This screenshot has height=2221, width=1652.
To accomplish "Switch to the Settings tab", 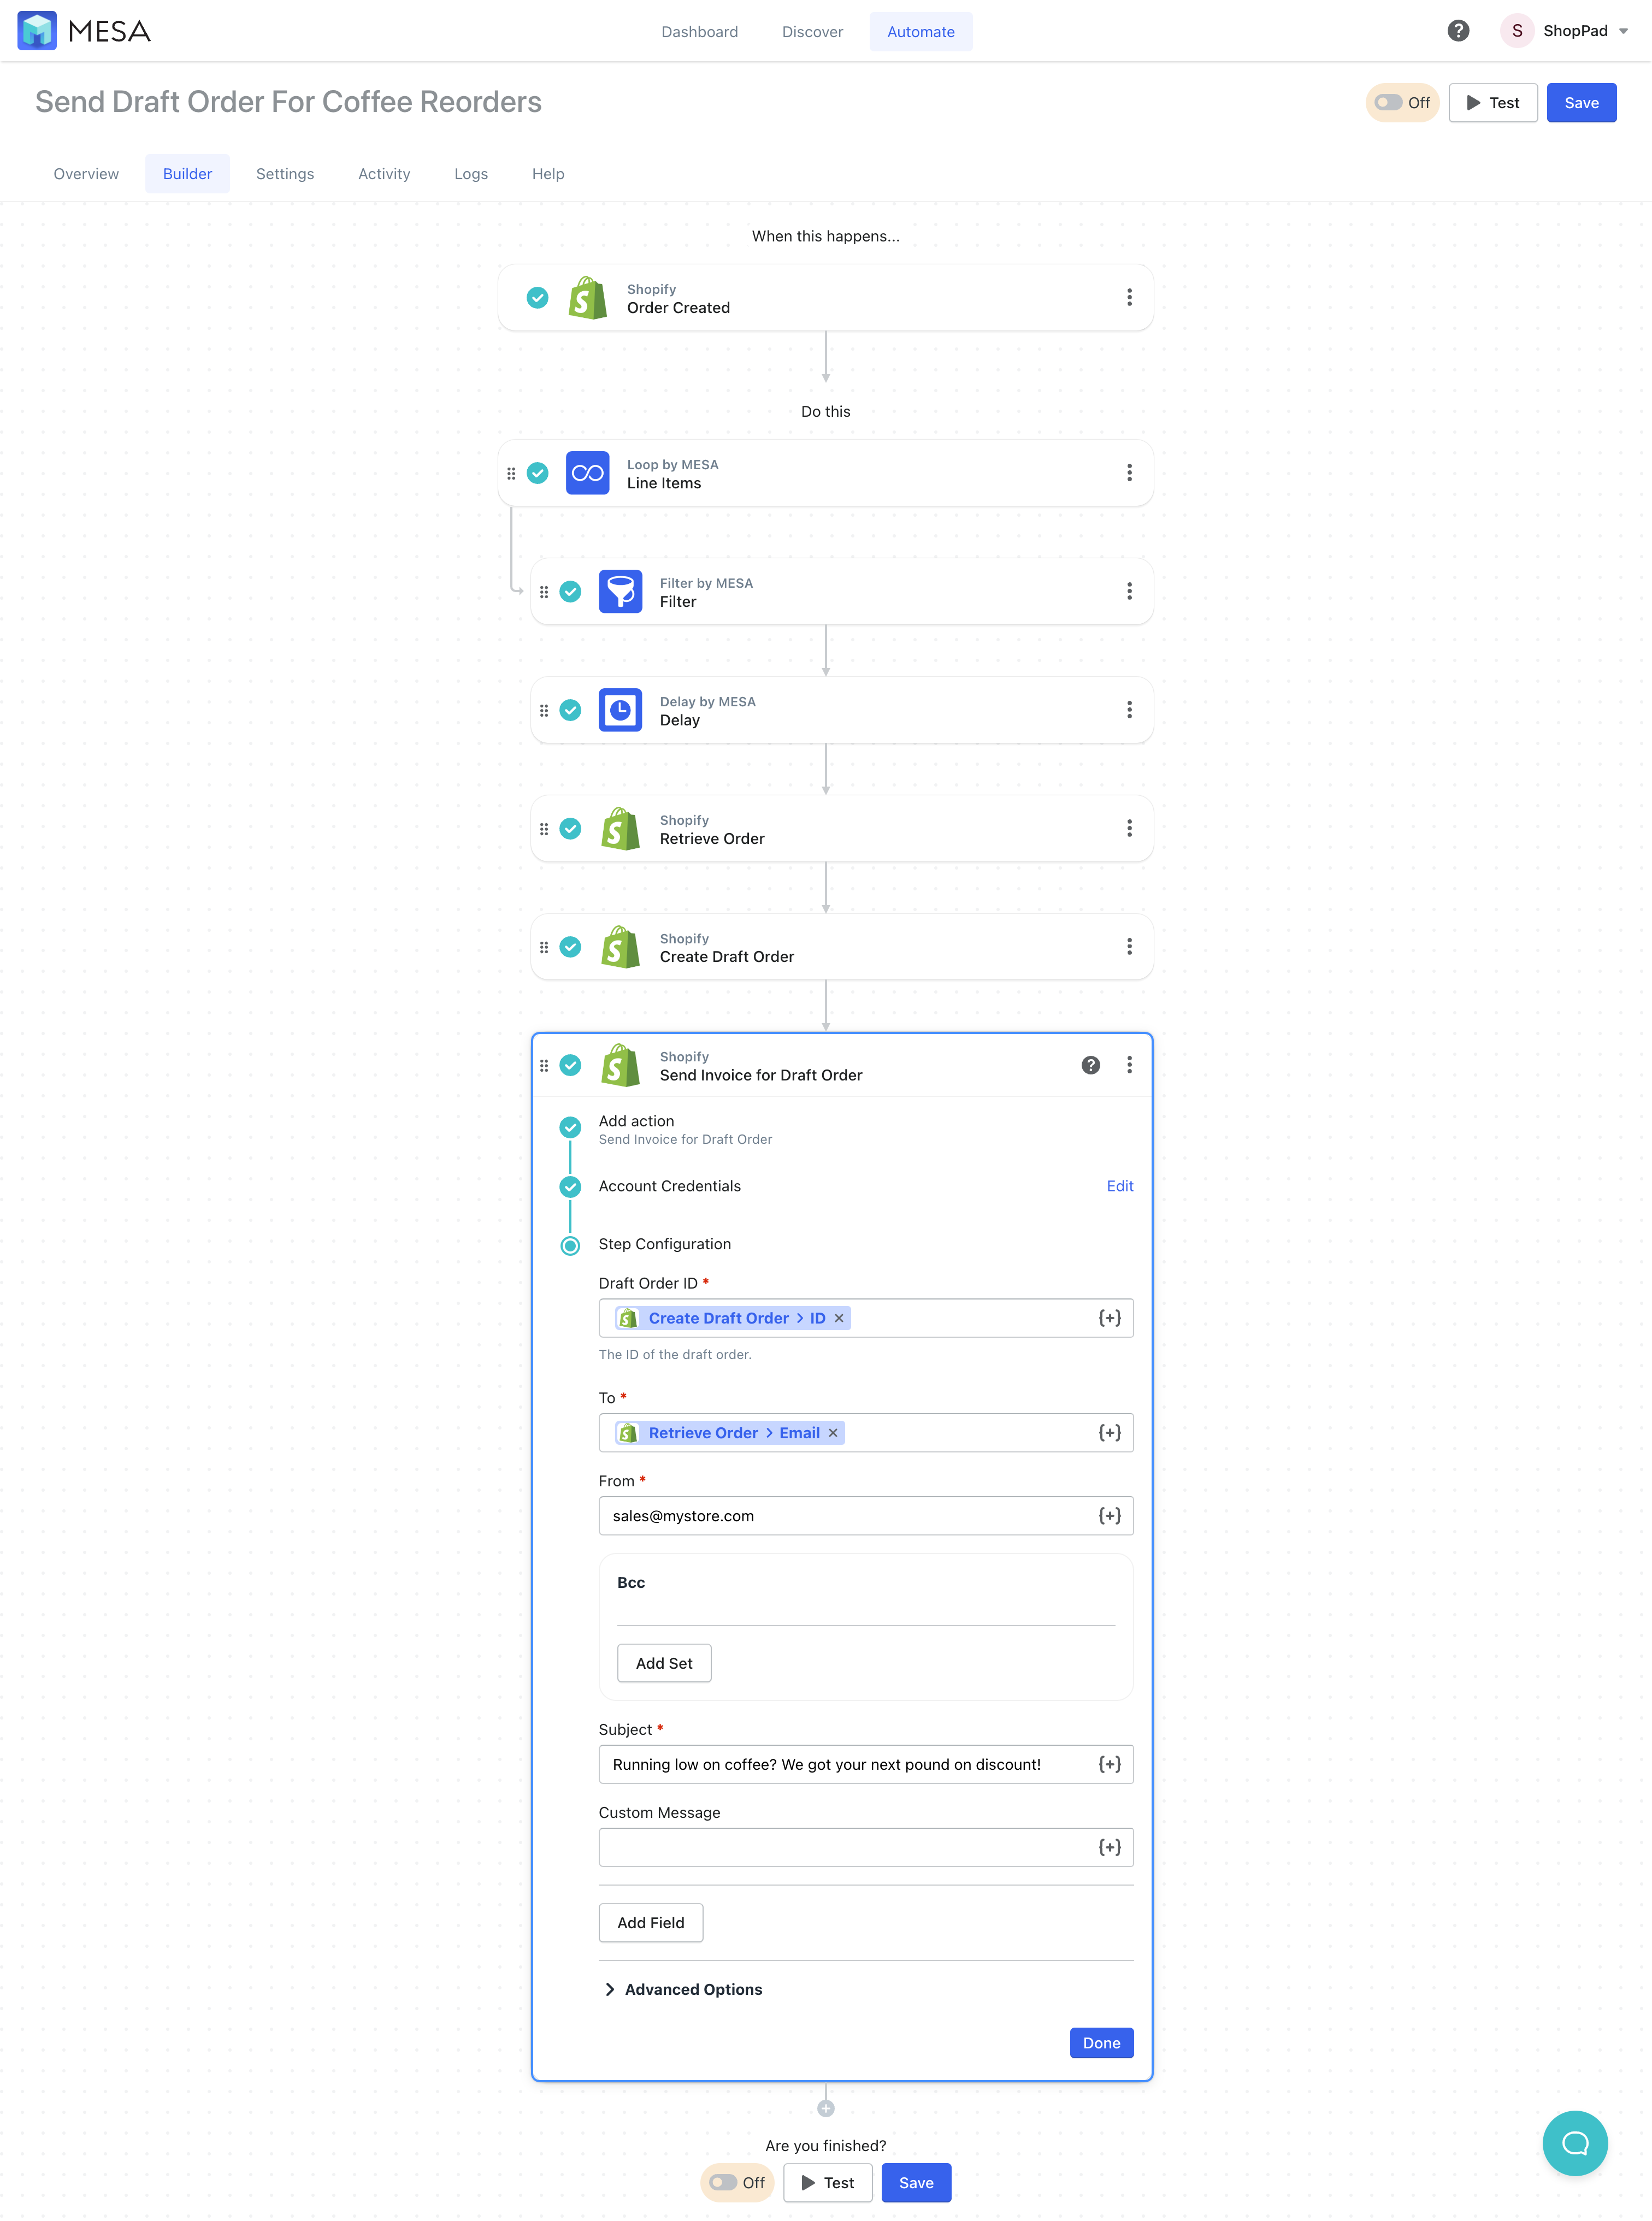I will tap(285, 174).
